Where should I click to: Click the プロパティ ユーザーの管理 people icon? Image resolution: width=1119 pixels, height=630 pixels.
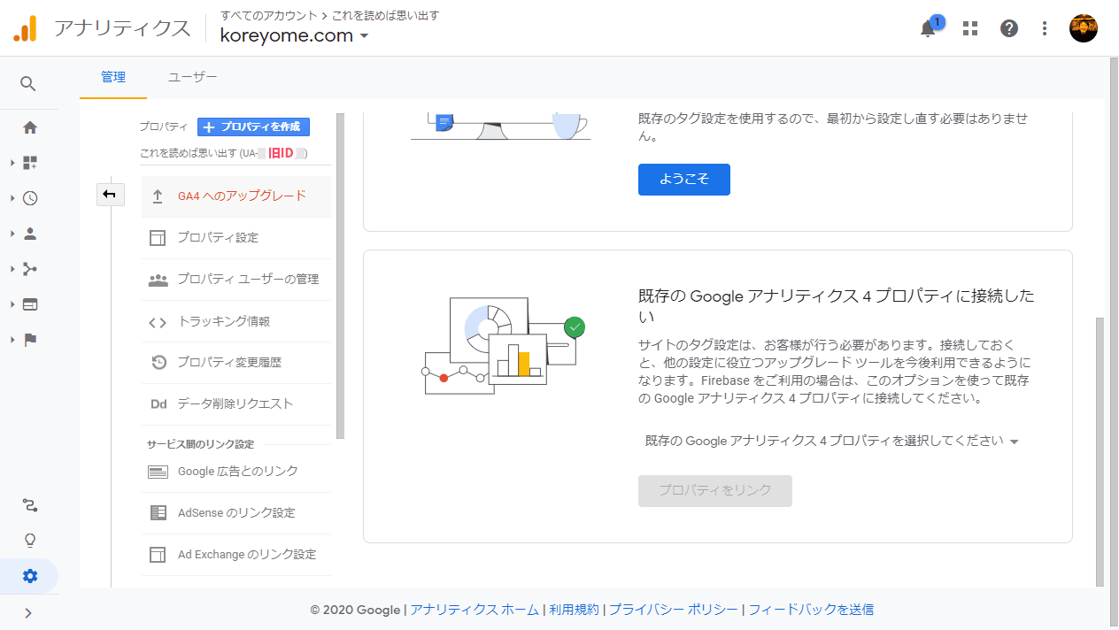(158, 280)
